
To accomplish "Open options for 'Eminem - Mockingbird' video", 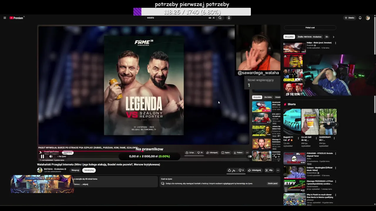I will point(335,168).
